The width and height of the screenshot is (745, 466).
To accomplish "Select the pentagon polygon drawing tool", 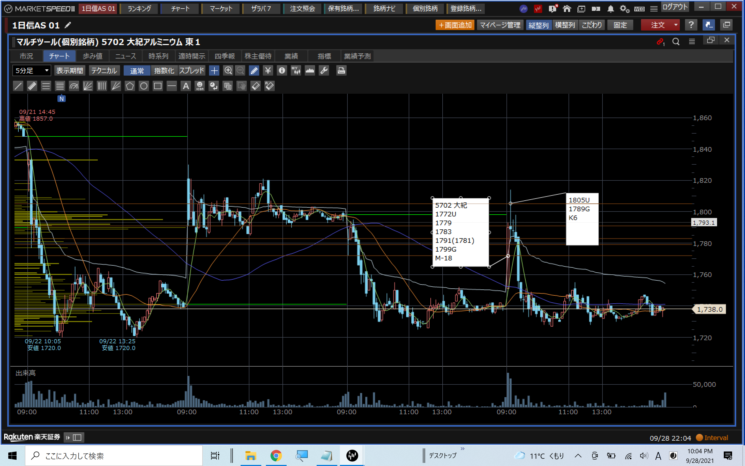I will point(130,86).
